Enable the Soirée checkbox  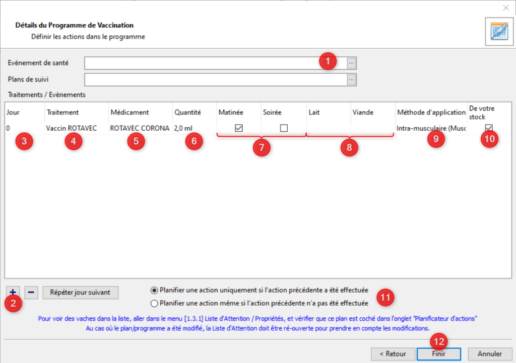pos(284,128)
